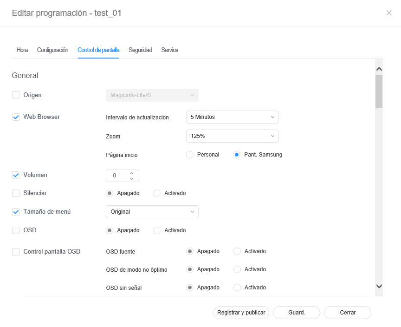Close the Editar programación dialog with X
Screen dimensions: 401x327
point(389,13)
